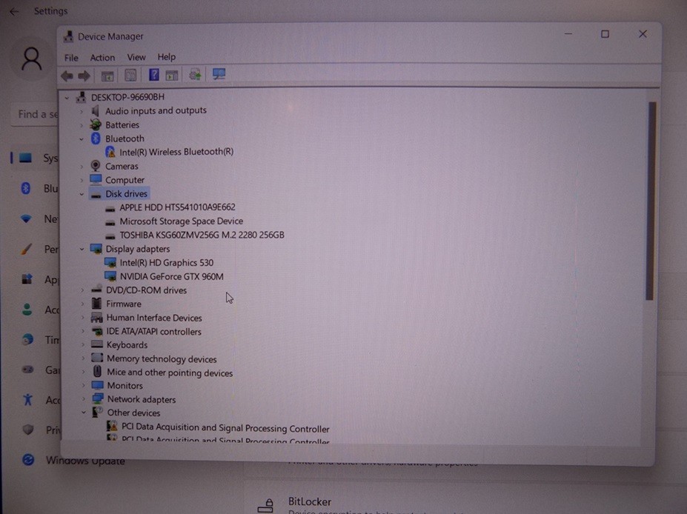Click the Personalization brush icon in Settings sidebar
Viewport: 687px width, 514px height.
27,249
